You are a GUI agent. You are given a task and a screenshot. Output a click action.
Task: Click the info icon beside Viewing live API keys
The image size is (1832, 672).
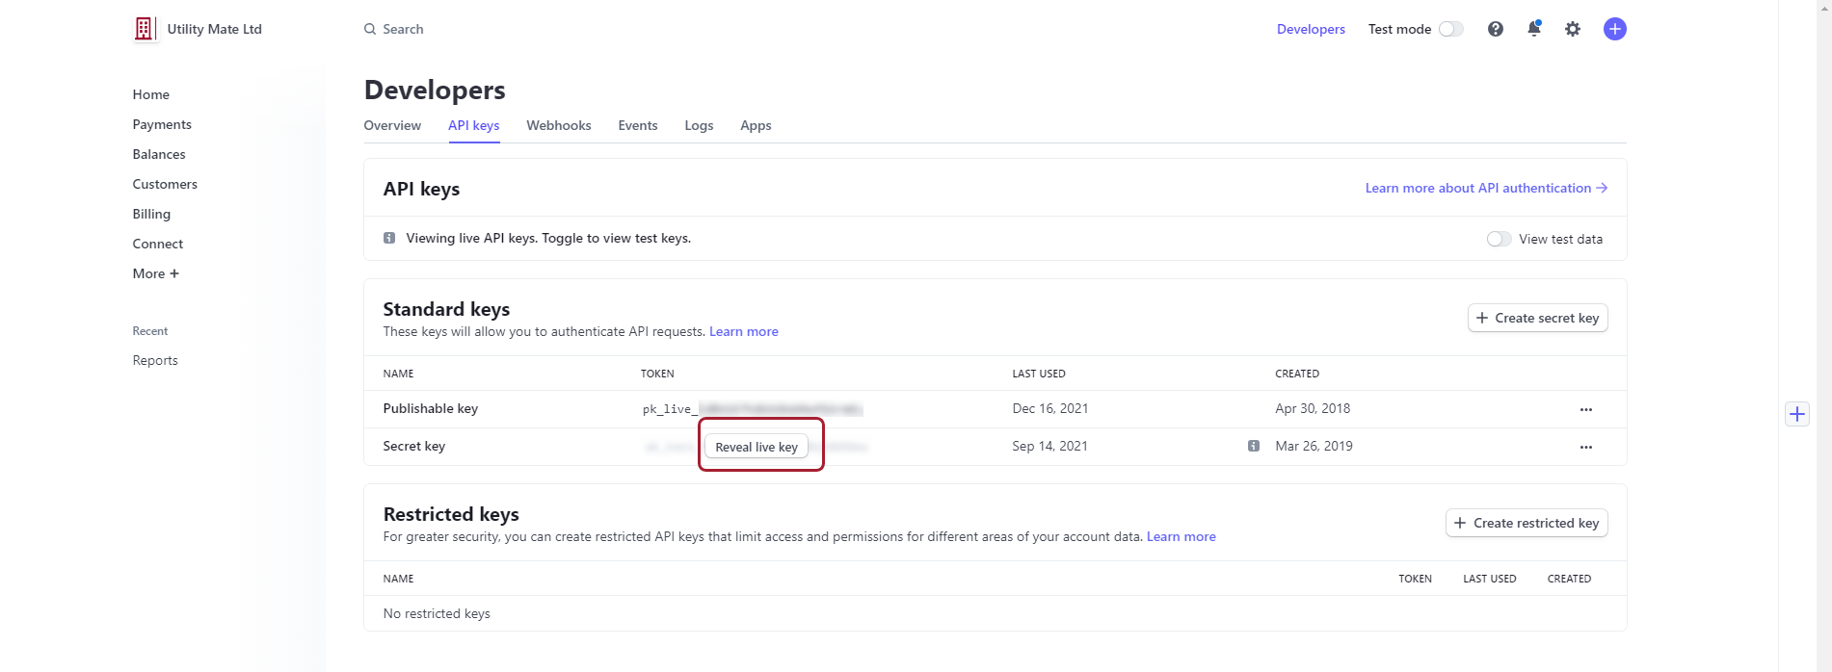389,238
